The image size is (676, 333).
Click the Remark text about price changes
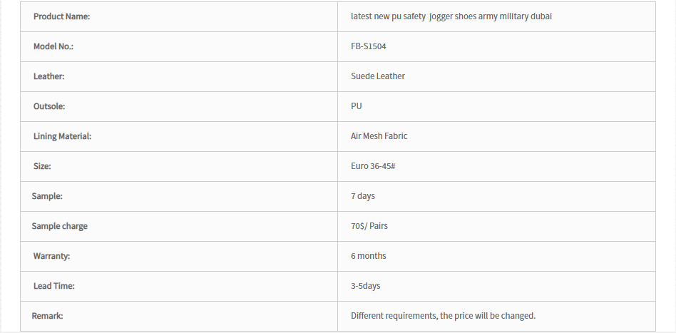(x=444, y=316)
